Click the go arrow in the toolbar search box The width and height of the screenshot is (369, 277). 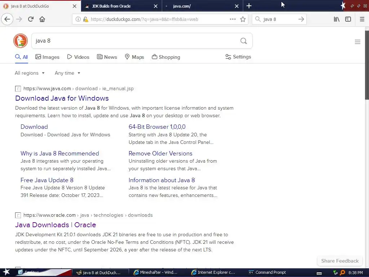[301, 19]
